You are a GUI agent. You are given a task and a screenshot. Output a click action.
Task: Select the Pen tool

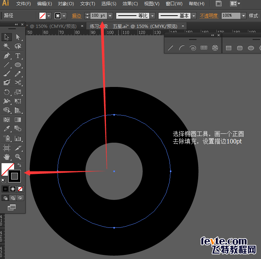(7, 56)
